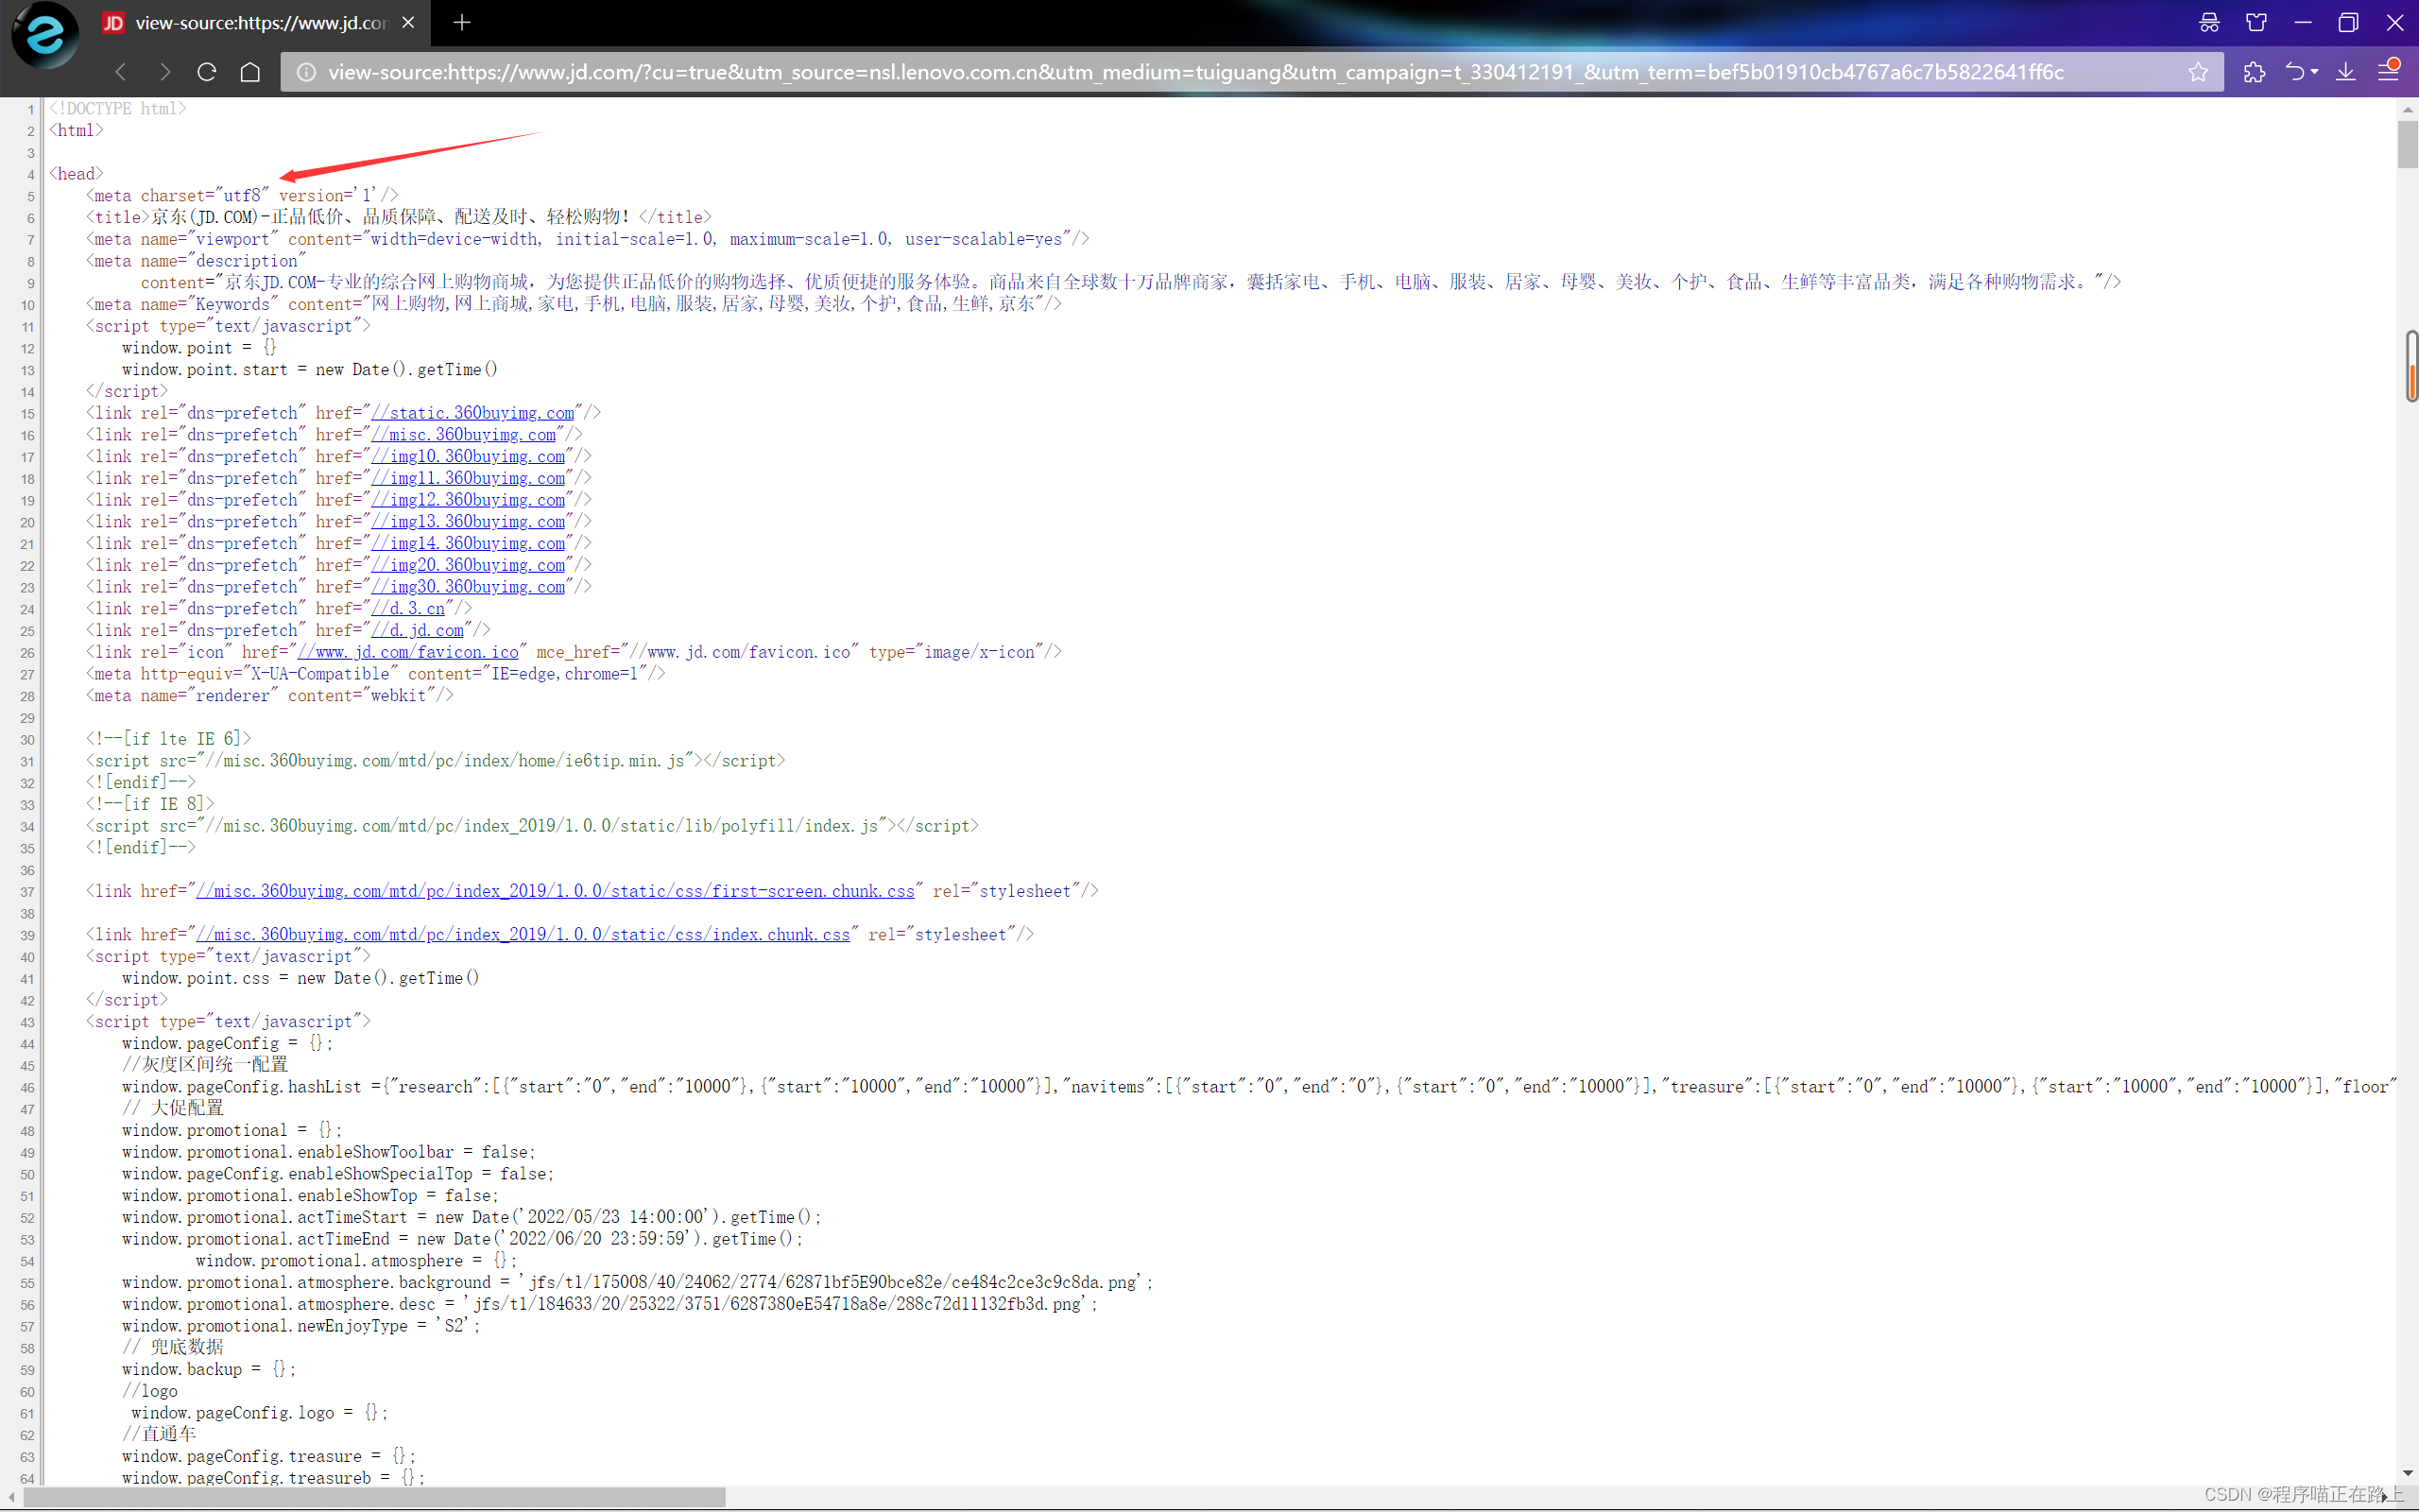The height and width of the screenshot is (1512, 2419).
Task: Click the 360 browser logo icon
Action: pyautogui.click(x=45, y=35)
